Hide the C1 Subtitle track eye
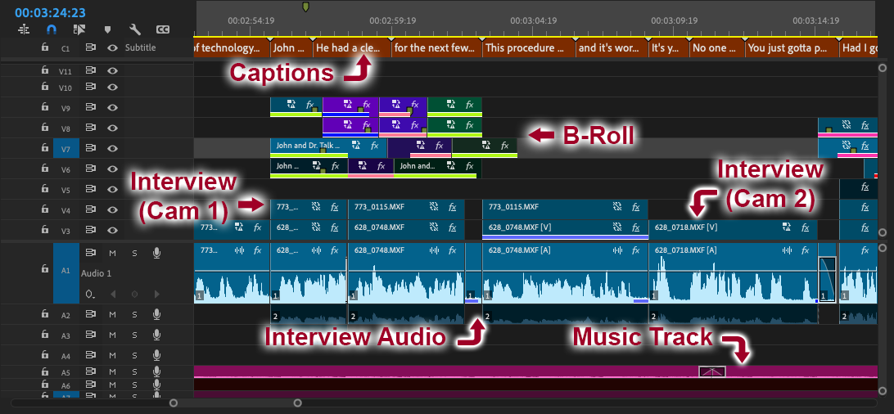 point(113,47)
